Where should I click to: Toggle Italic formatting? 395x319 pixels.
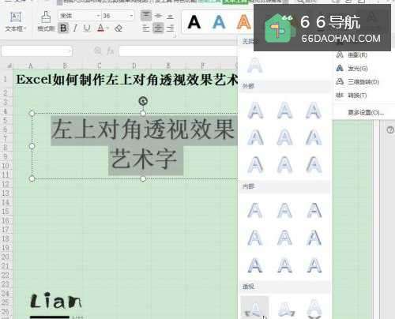click(75, 28)
